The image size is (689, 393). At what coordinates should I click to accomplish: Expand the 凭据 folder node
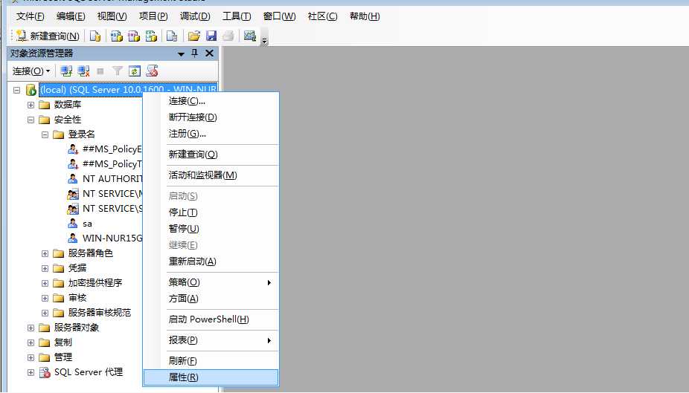coord(45,268)
